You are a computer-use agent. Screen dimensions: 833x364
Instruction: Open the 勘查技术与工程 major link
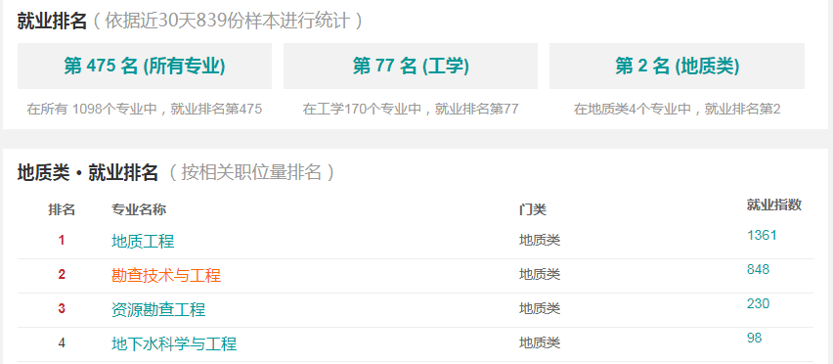click(166, 275)
